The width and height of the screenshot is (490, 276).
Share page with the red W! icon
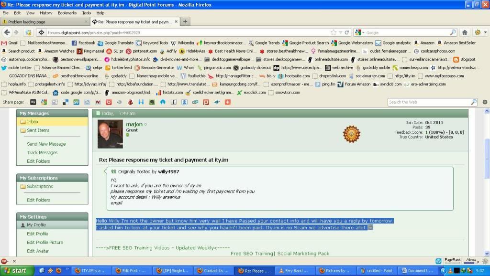click(98, 102)
